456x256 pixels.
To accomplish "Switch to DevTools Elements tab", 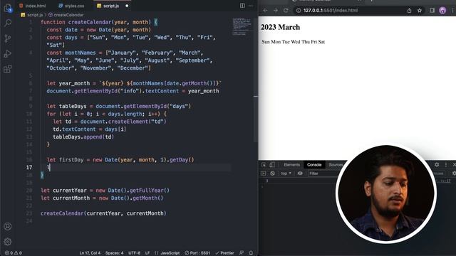I will click(x=291, y=164).
